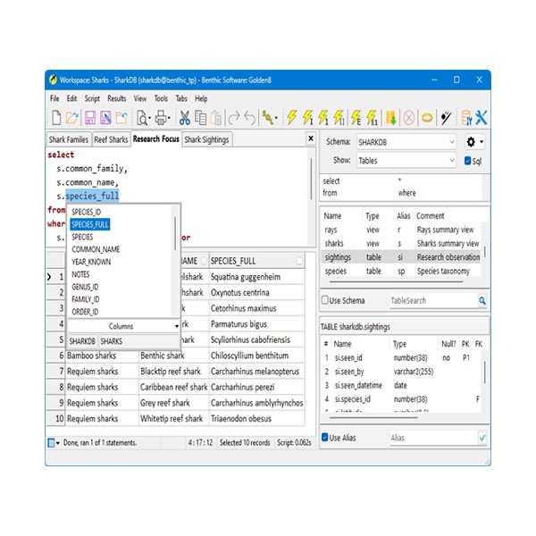
Task: Click the New file toolbar icon
Action: [x=56, y=117]
